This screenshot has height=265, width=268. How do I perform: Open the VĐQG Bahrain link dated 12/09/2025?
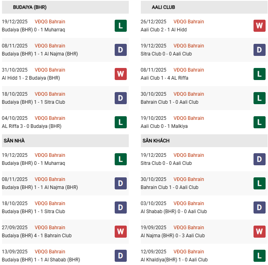(189, 252)
